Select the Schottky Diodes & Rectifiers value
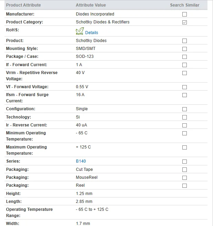The width and height of the screenshot is (213, 226). 103,22
